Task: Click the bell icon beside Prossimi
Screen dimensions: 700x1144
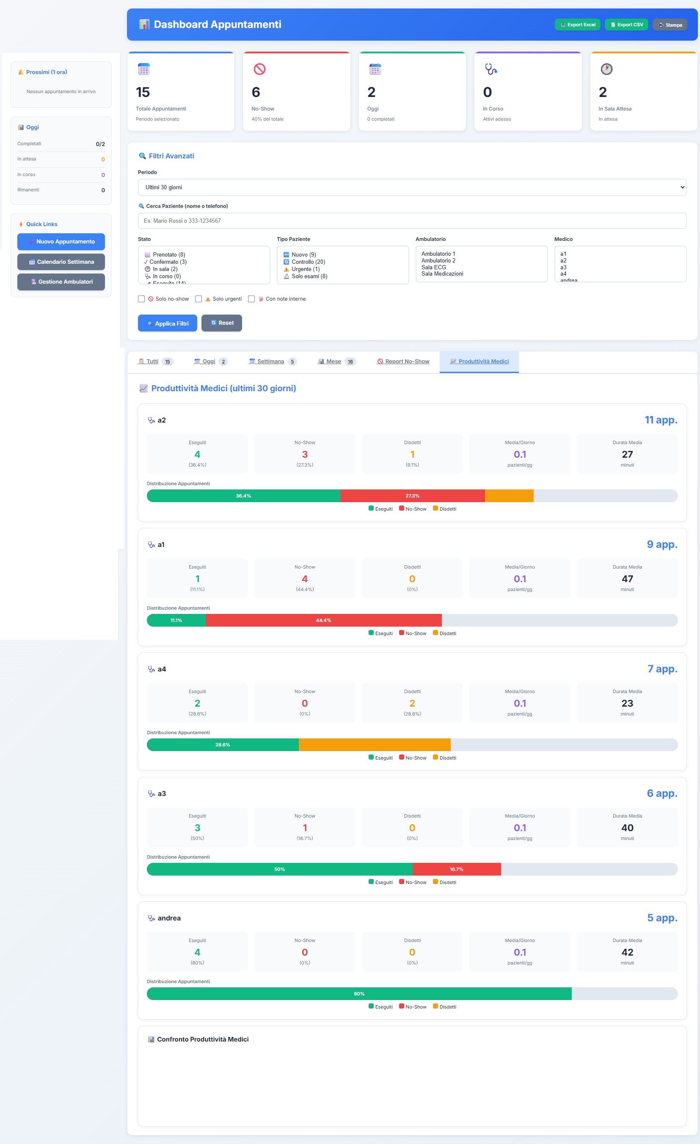Action: (21, 72)
